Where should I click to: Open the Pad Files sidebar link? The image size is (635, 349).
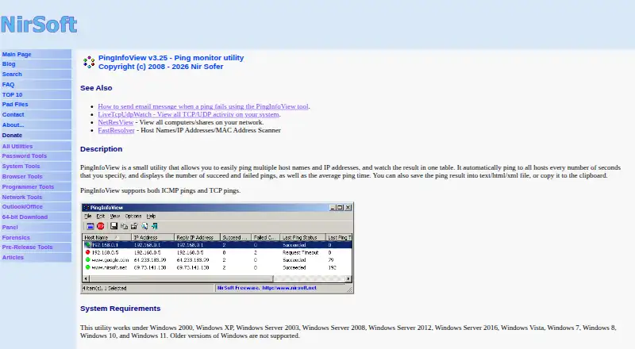[x=15, y=105]
